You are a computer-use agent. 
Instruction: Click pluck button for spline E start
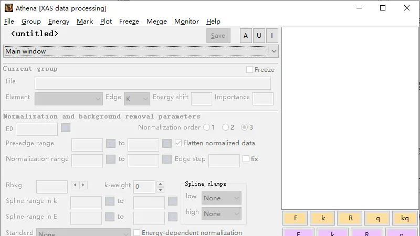tap(110, 217)
